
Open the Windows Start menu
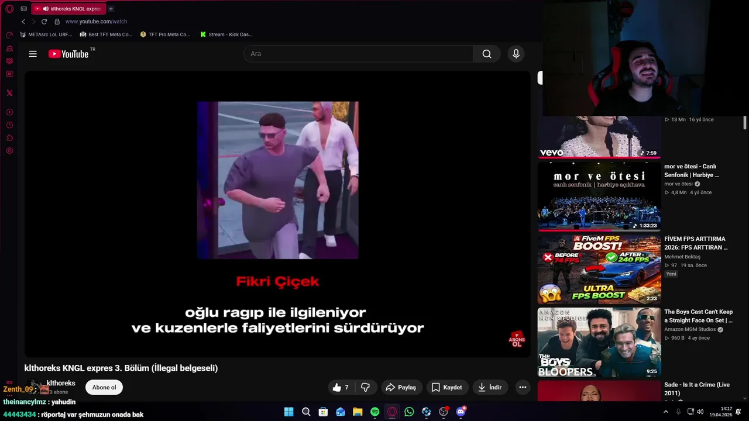[288, 412]
